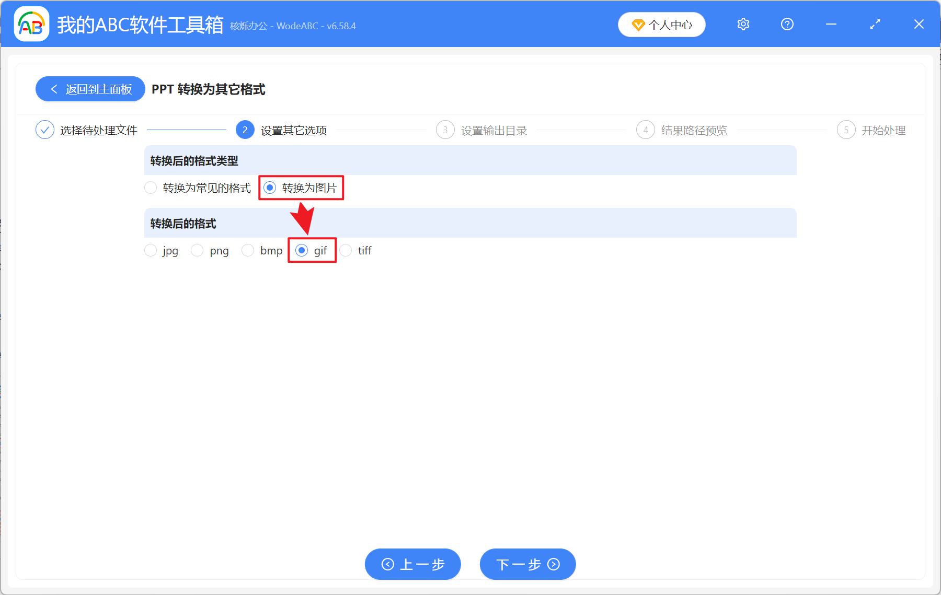
Task: Click 返回到主面板 to go back
Action: 90,89
